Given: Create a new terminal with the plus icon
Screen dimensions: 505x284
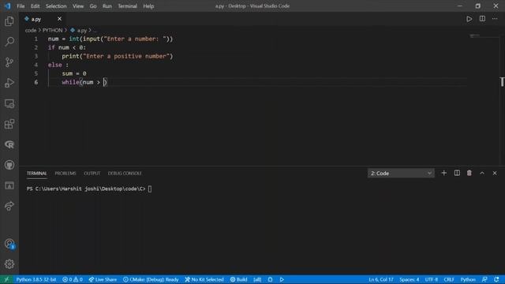Looking at the screenshot, I should [443, 174].
